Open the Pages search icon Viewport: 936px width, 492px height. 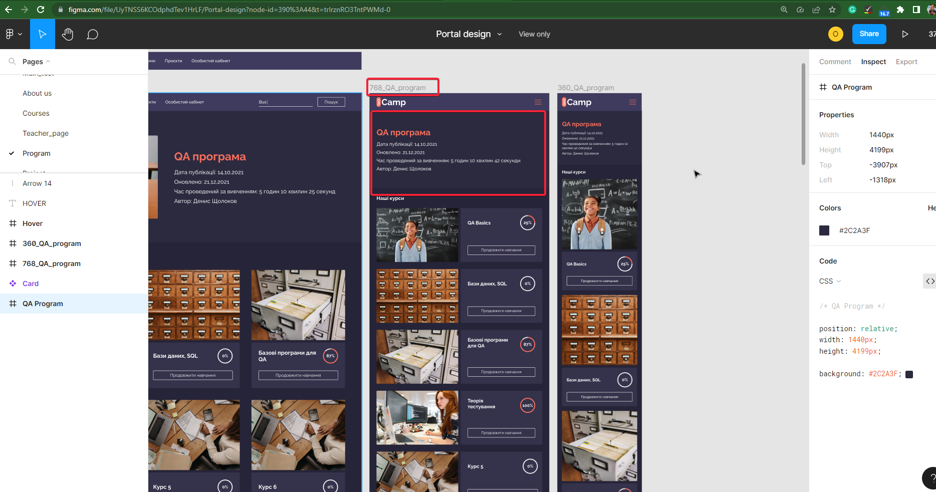(12, 61)
